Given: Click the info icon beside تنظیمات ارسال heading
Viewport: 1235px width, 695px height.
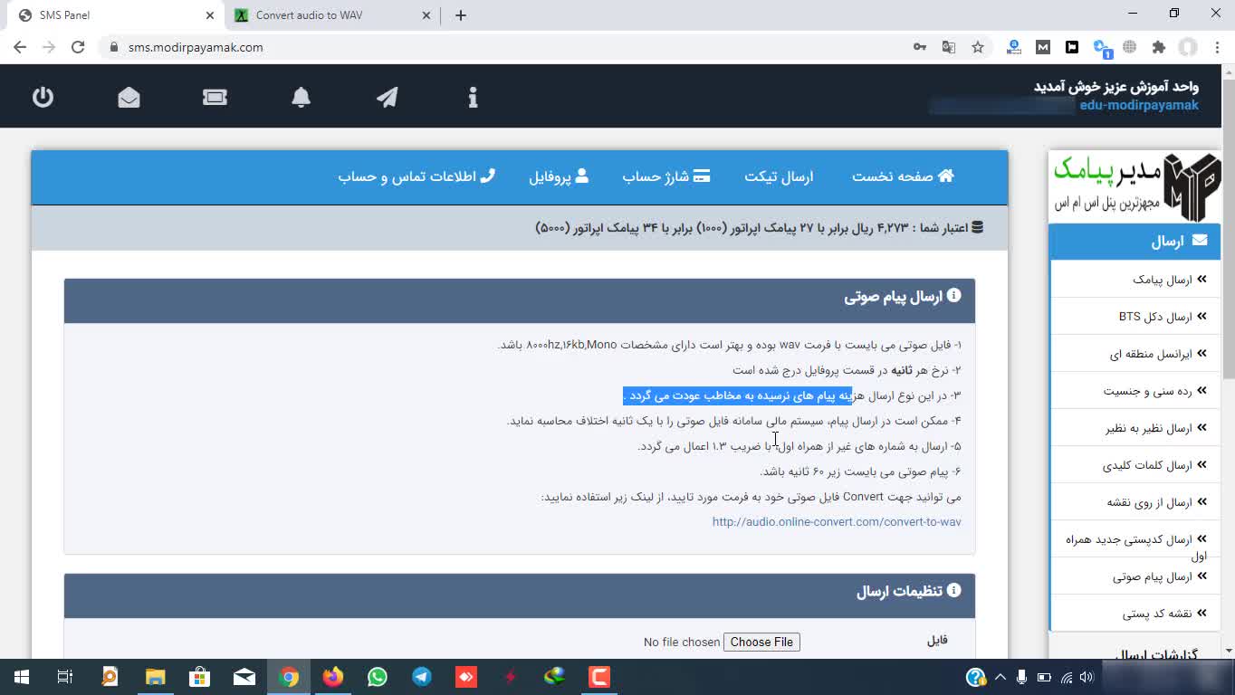Looking at the screenshot, I should click(953, 590).
